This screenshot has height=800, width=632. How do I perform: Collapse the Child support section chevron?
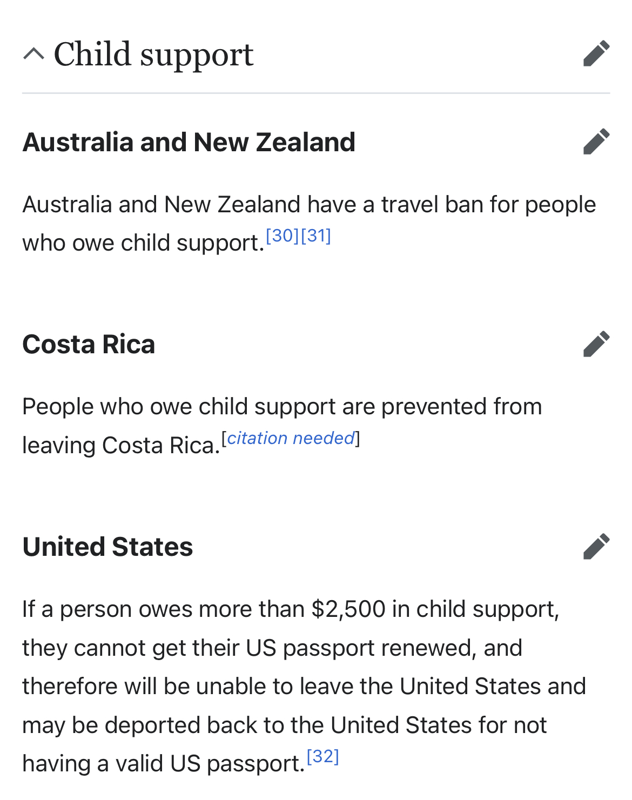click(x=33, y=54)
